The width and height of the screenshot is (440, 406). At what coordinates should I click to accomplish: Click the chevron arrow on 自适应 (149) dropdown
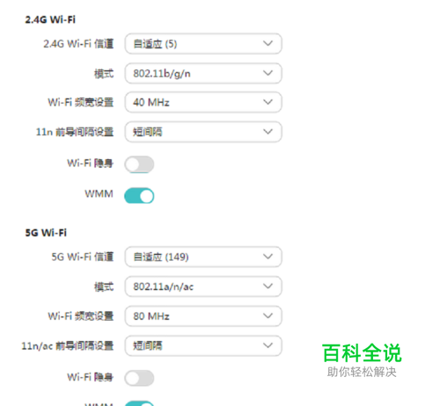268,257
